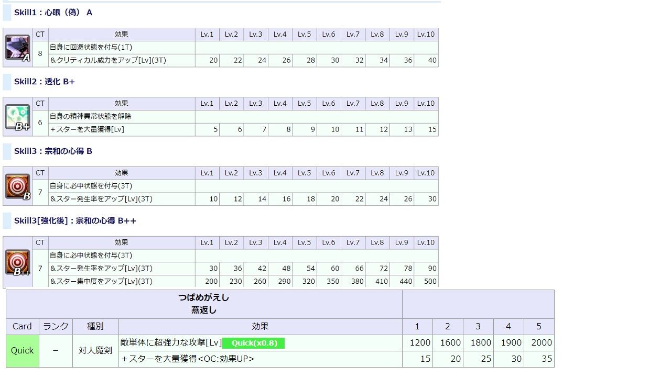Click the つばめがえし reading text
This screenshot has height=377, width=671.
(204, 297)
